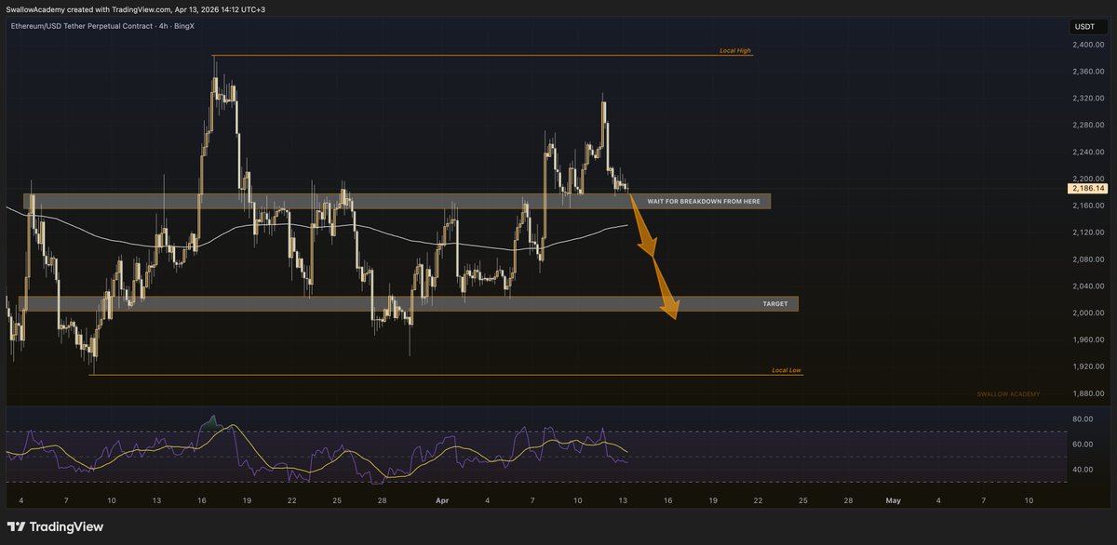Image resolution: width=1117 pixels, height=545 pixels.
Task: Click the May marker on date axis
Action: point(893,500)
